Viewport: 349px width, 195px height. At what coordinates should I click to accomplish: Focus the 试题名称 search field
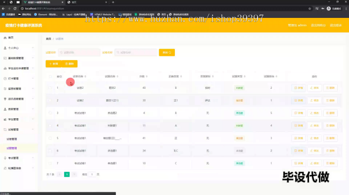point(79,53)
